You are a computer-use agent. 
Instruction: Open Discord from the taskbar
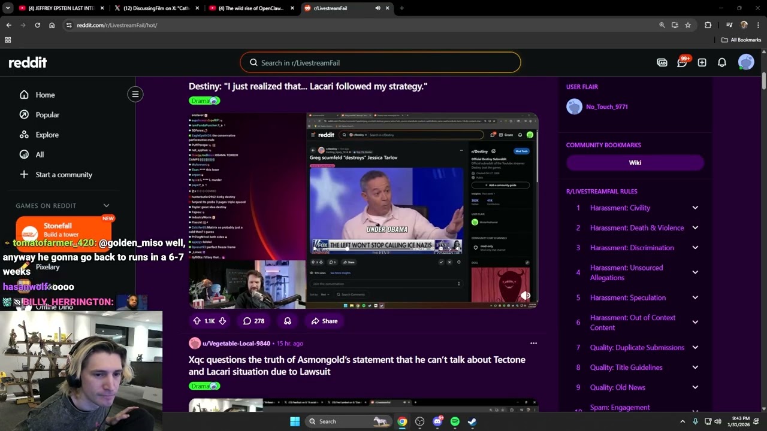pyautogui.click(x=438, y=421)
